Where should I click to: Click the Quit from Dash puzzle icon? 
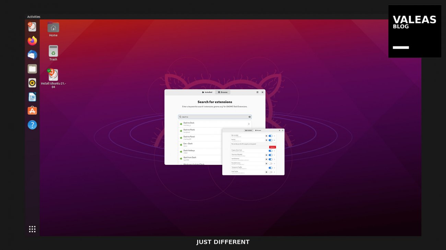181,158
